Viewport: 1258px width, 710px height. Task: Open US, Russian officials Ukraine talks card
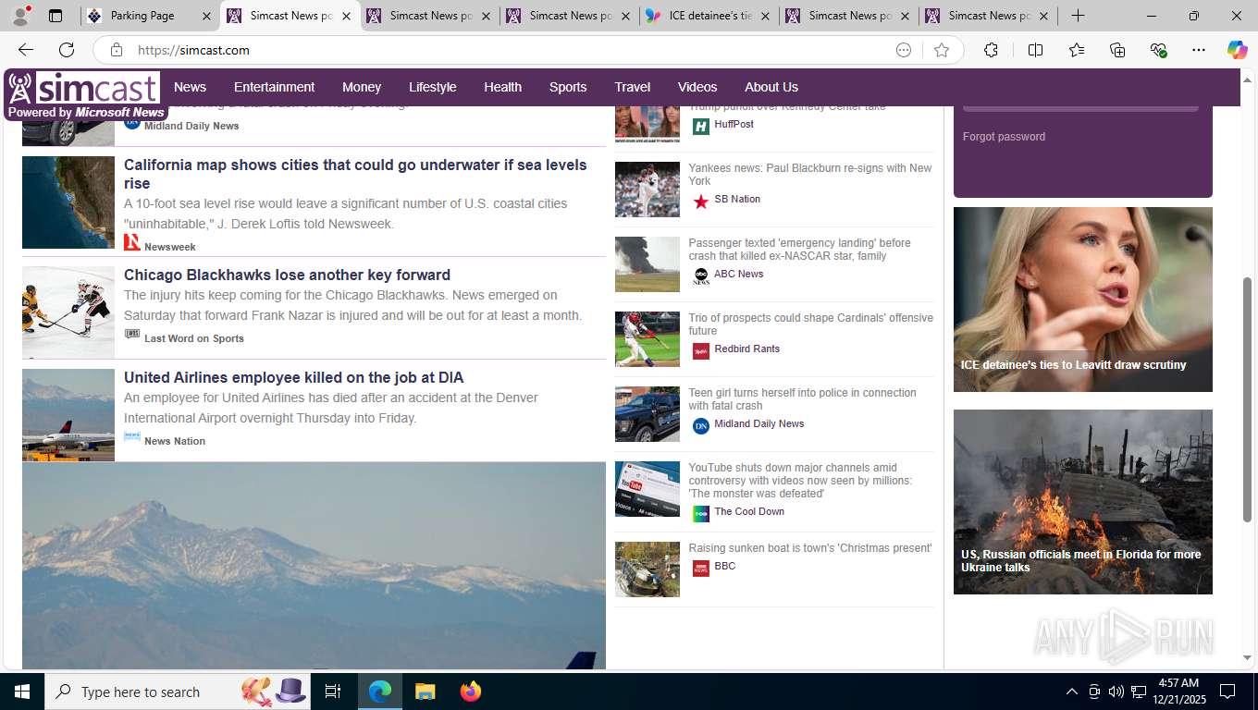point(1083,502)
